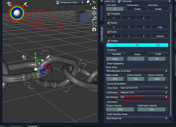Click the Inactive Opacity 100% field
176x127 pixels.
(x=157, y=79)
